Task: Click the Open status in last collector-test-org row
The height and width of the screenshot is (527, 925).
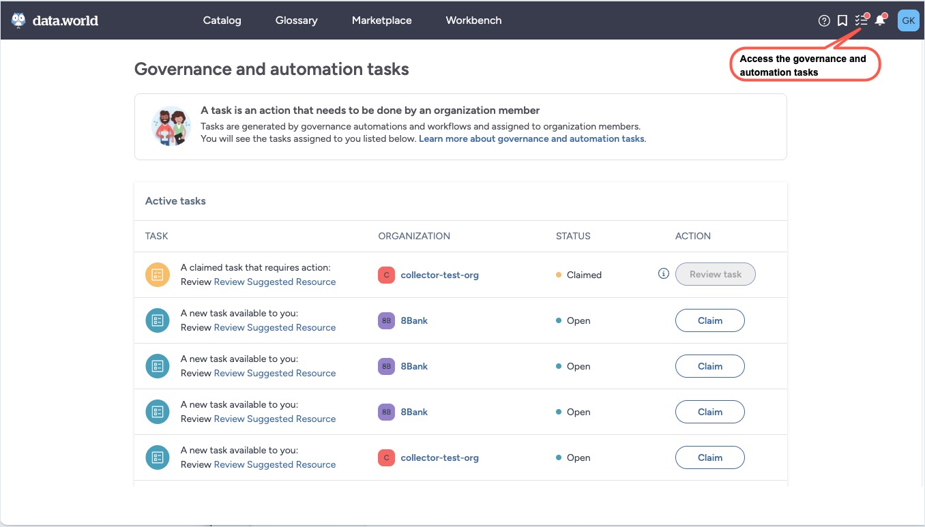Action: point(578,457)
